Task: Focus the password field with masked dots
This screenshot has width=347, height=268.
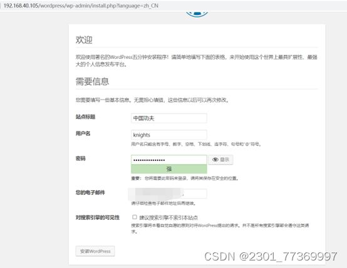Action: tap(169, 160)
